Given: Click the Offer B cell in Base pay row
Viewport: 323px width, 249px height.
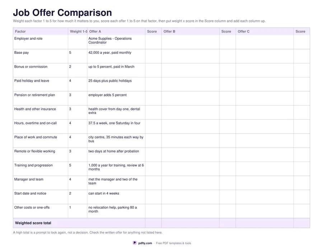Looking at the screenshot, I should (x=190, y=56).
